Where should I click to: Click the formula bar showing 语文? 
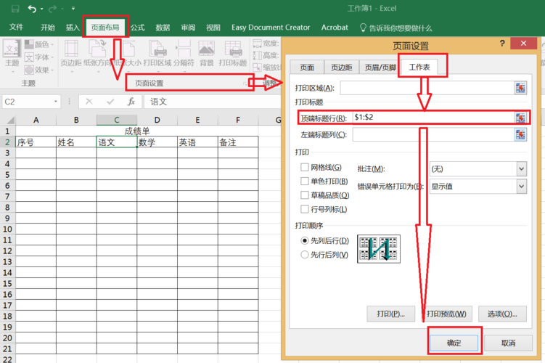(212, 102)
